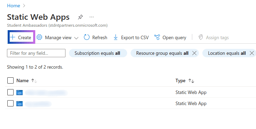Viewport: 256px width, 129px height.
Task: Open the first blurred app name link
Action: [46, 93]
